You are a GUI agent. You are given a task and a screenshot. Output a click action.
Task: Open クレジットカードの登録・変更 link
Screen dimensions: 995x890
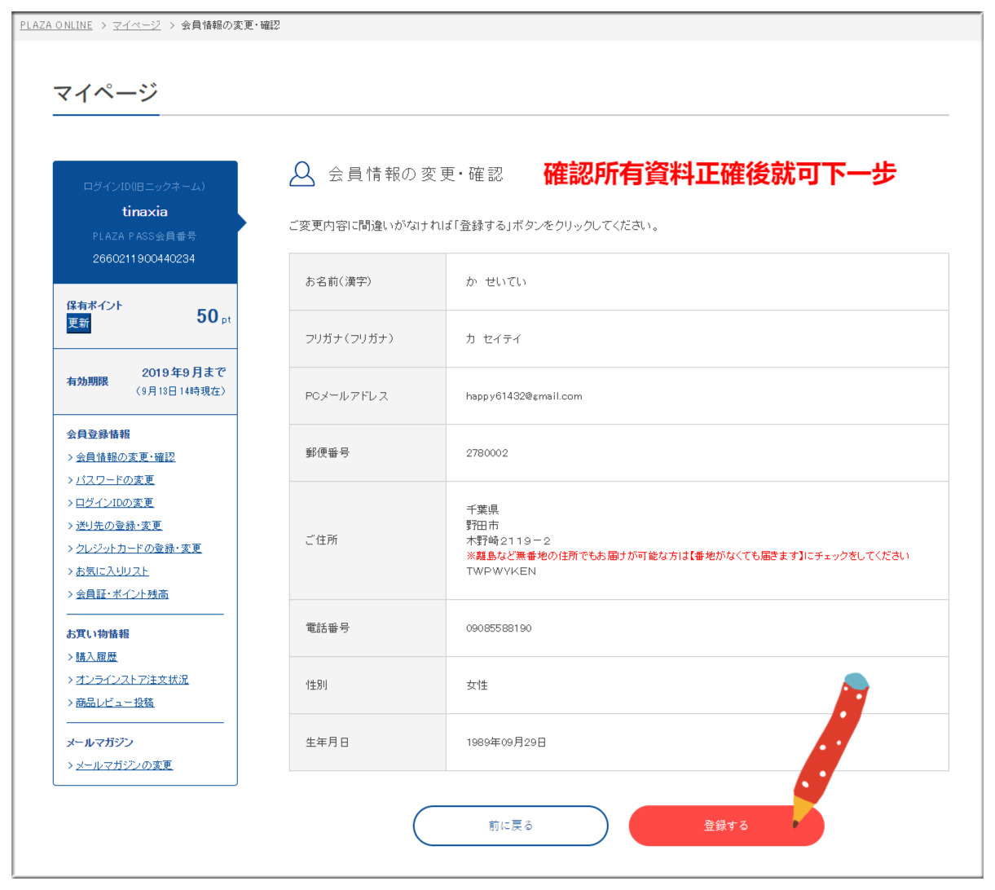pyautogui.click(x=138, y=549)
